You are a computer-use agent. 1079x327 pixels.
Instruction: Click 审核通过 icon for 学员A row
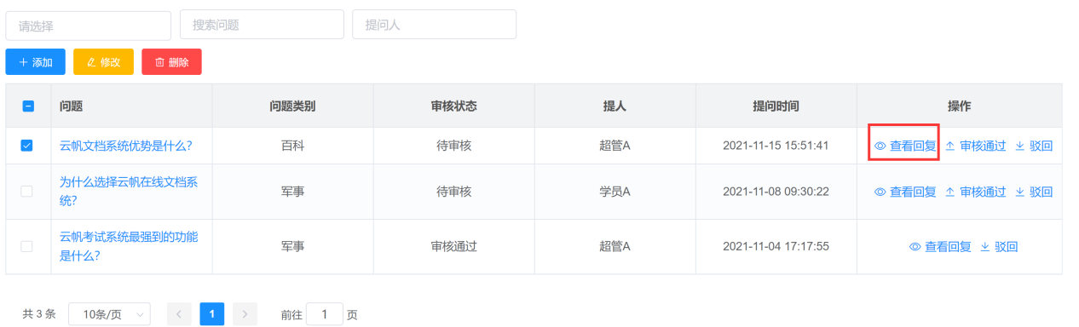click(x=950, y=192)
